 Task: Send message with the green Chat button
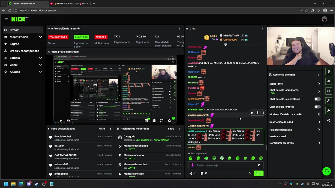[x=259, y=173]
